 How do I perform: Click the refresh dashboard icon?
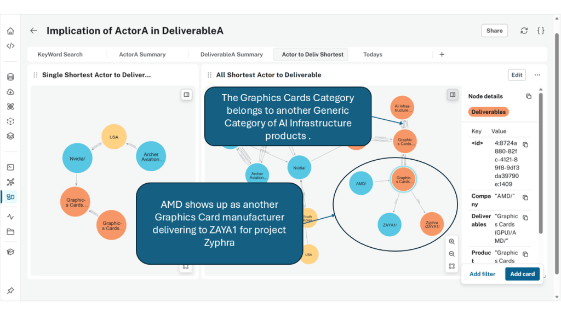point(524,31)
